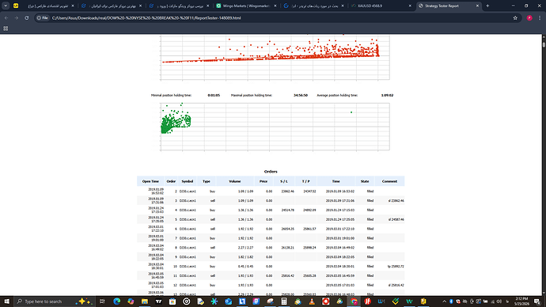The height and width of the screenshot is (307, 546).
Task: Open the Outlook icon on the taskbar
Action: pyautogui.click(x=228, y=301)
